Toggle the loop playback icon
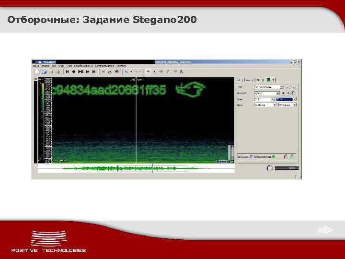 [110, 71]
